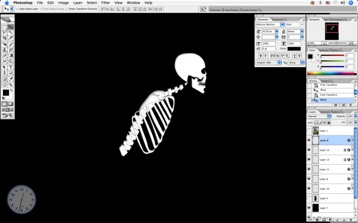Screen dimensions: 358x223
Task: Select the Brush tool
Action: [11, 45]
